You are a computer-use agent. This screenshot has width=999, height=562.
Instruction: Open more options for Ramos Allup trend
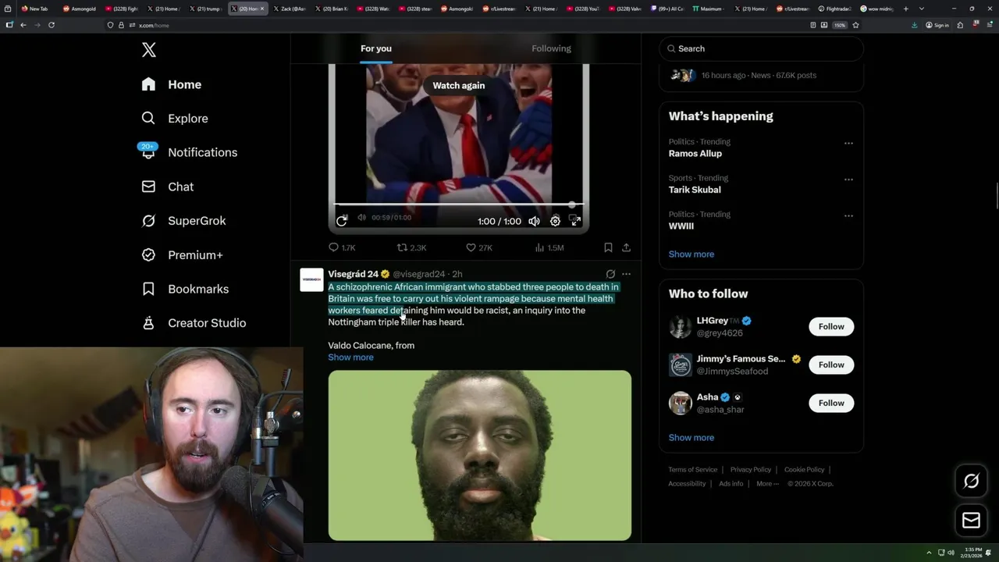[848, 143]
